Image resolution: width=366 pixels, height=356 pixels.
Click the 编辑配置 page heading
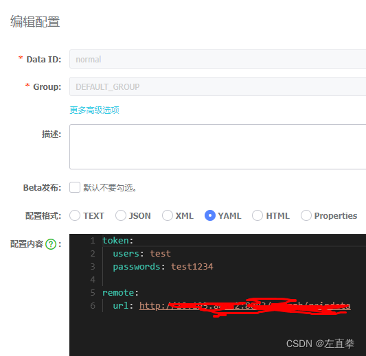pyautogui.click(x=35, y=22)
